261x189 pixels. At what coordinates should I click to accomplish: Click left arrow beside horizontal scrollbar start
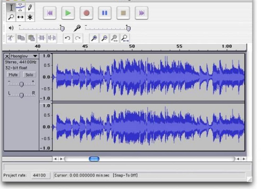click(55, 159)
